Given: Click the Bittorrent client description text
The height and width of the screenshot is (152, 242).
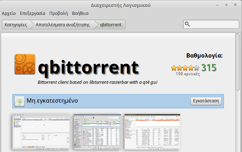Looking at the screenshot, I should (x=97, y=82).
